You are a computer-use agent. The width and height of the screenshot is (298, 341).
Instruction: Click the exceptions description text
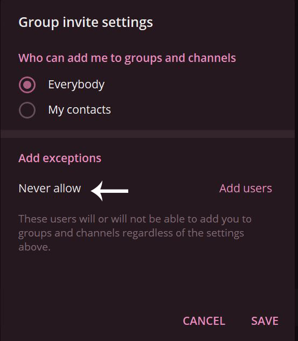coord(135,233)
